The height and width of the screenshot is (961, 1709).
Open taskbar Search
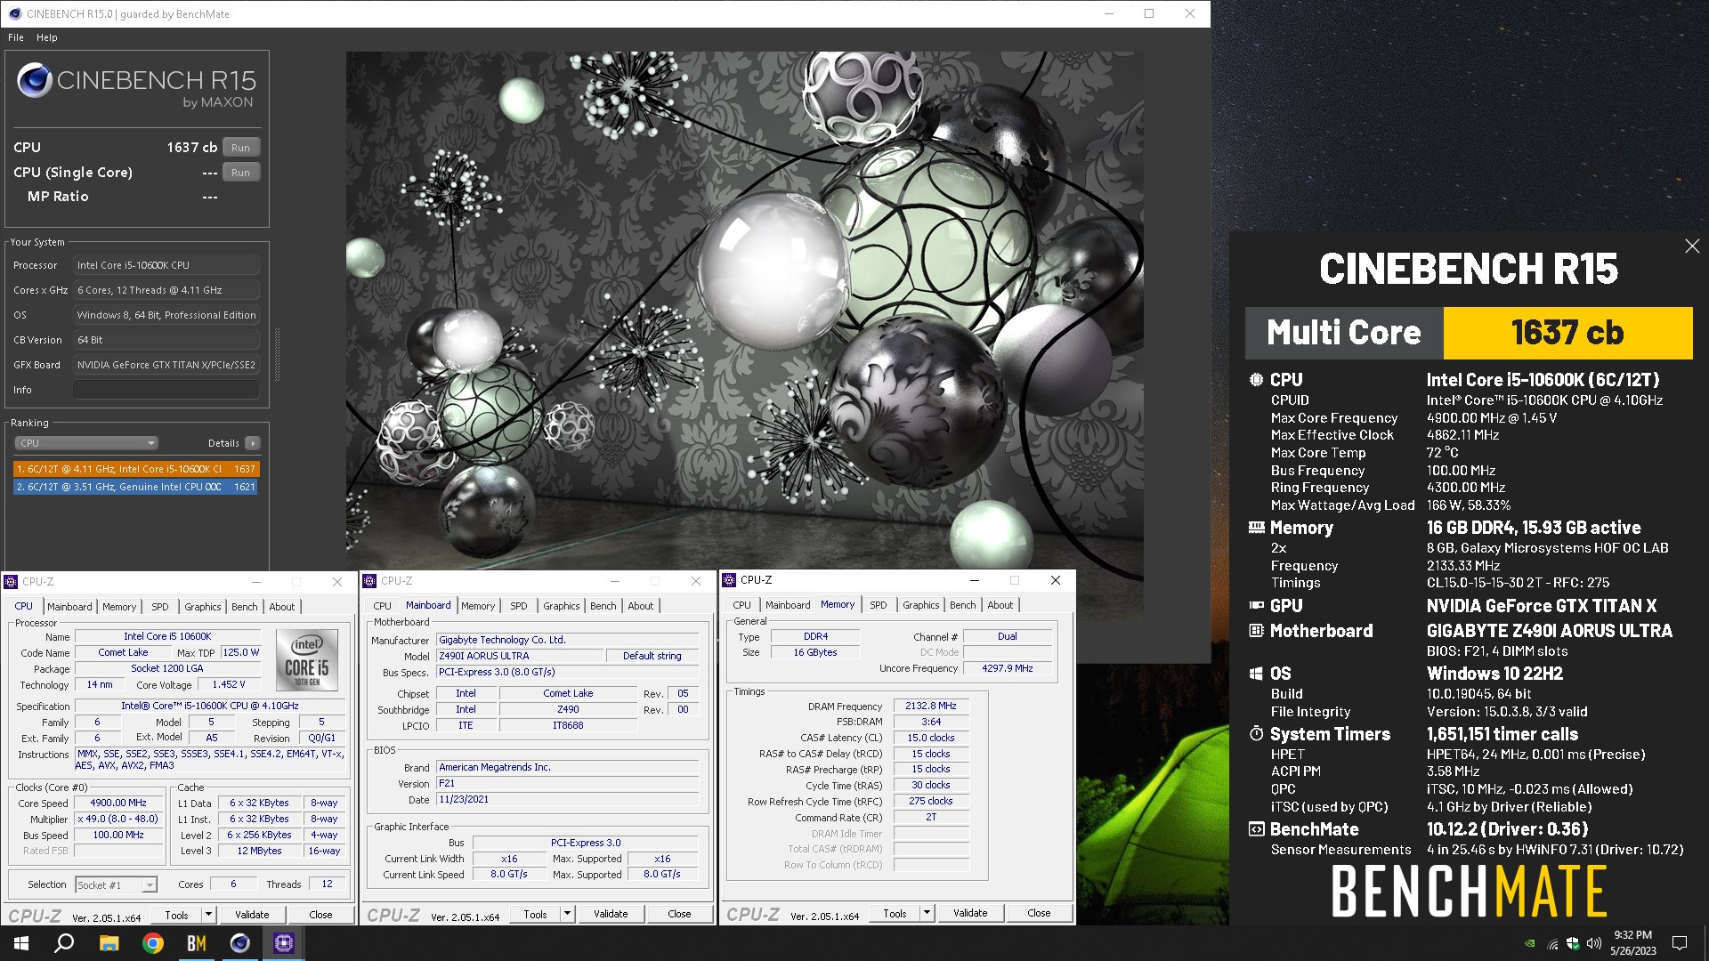[64, 943]
